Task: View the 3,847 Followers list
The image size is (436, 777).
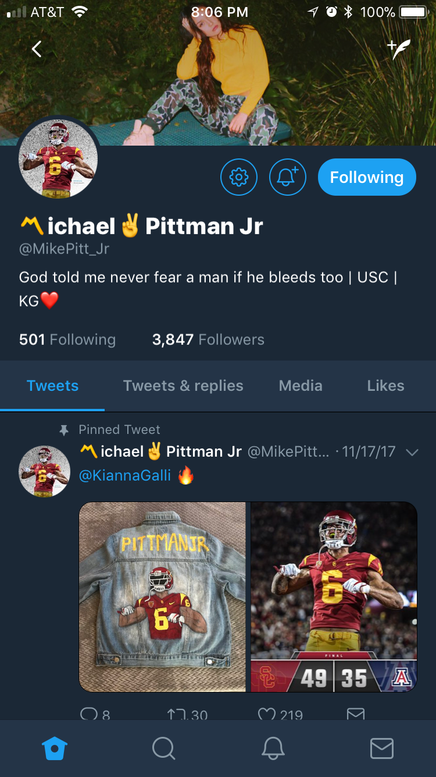Action: (x=208, y=340)
